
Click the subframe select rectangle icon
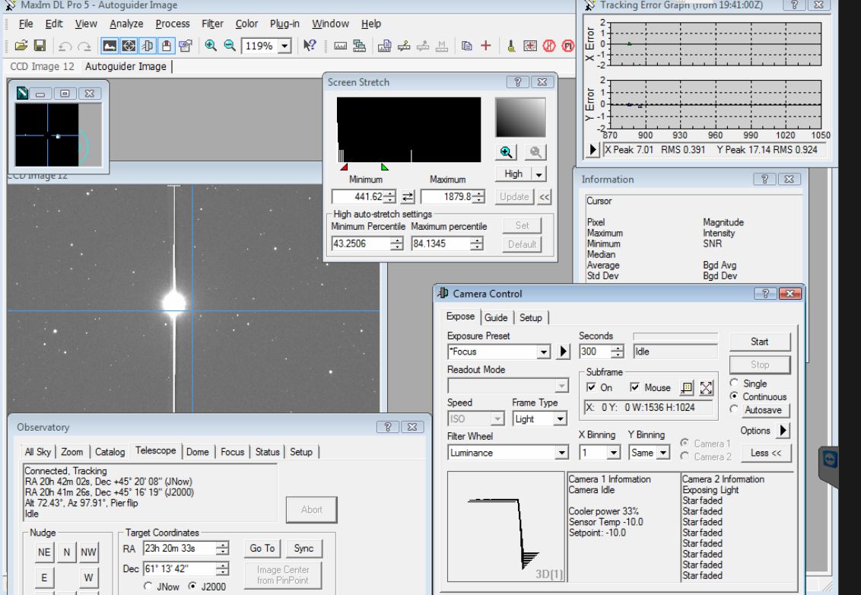point(686,388)
